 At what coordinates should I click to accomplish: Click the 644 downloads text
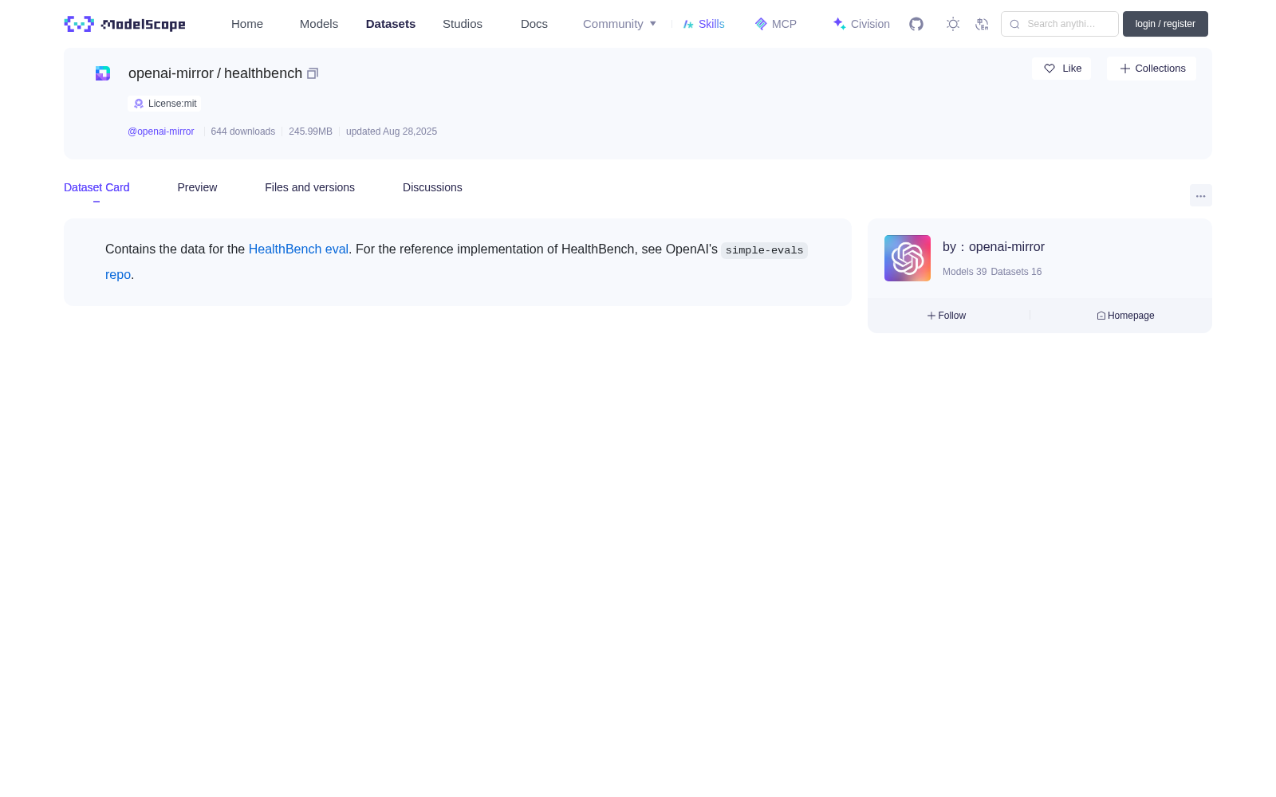243,132
